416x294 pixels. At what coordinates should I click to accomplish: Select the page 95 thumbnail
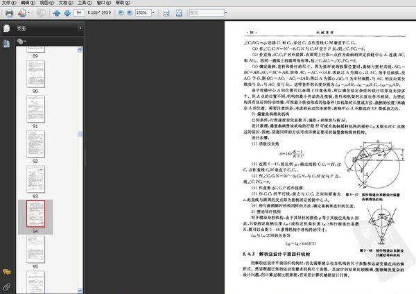pos(35,250)
